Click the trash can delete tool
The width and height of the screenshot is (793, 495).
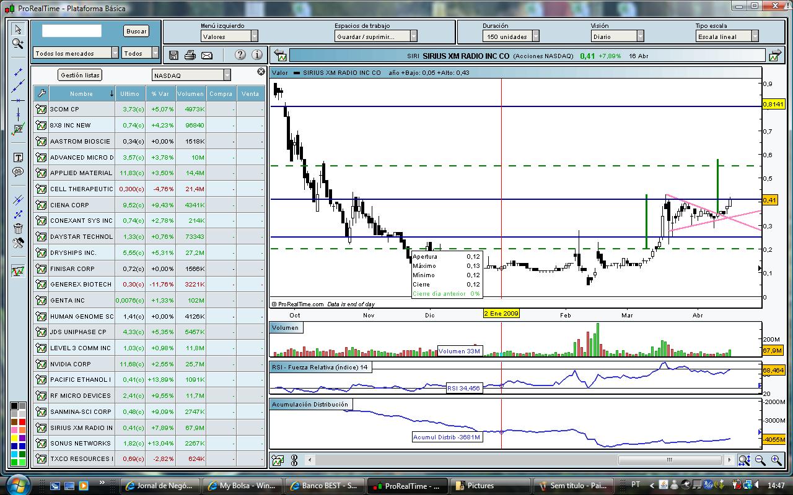coord(18,228)
